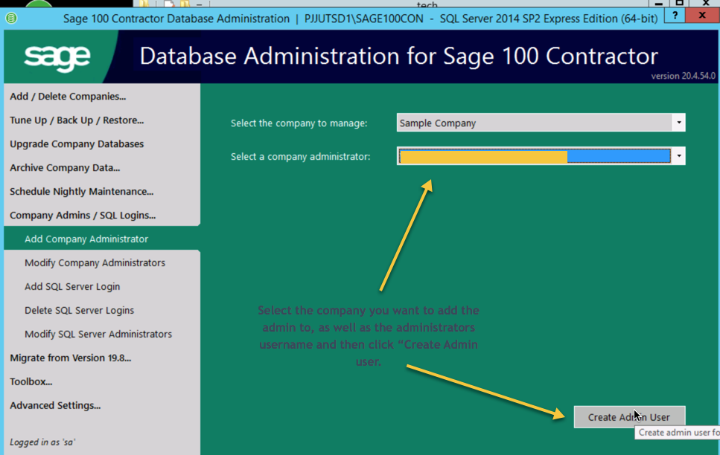Select Modify Company Administrators submenu item

[95, 263]
